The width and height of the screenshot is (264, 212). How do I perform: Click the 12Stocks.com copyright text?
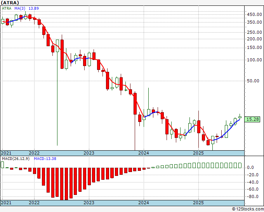pyautogui.click(x=248, y=209)
